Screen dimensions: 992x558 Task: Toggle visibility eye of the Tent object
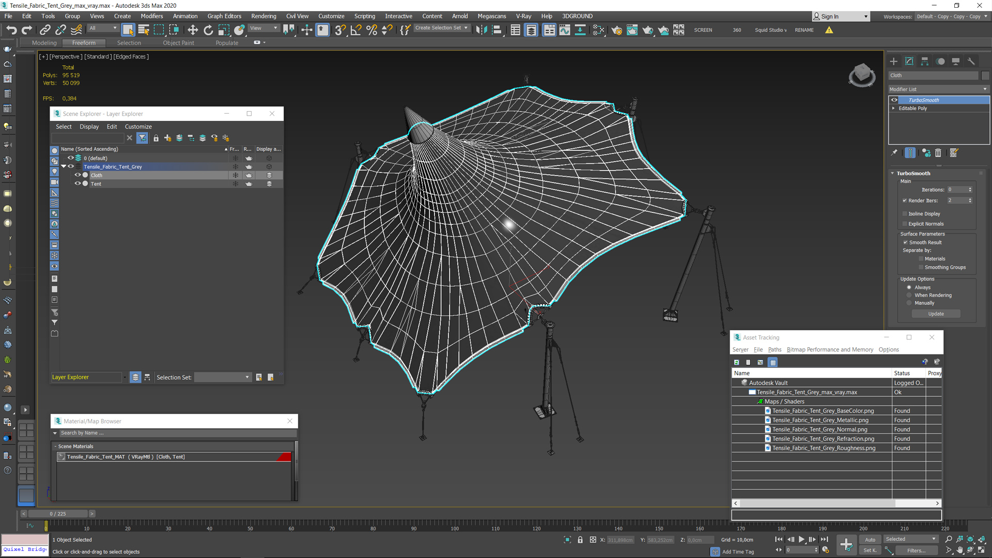tap(78, 183)
